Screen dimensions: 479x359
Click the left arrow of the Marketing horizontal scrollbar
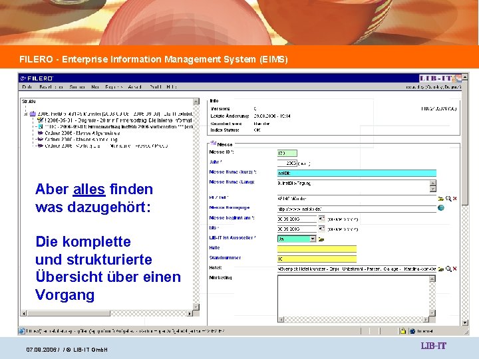pyautogui.click(x=281, y=319)
